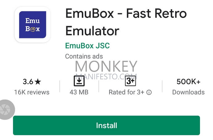Tap the 43 MB size label
Screen dimensions: 213x140
click(79, 92)
